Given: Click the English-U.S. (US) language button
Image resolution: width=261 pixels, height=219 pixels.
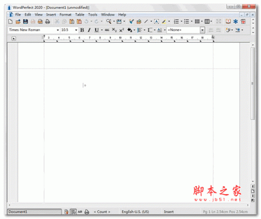Looking at the screenshot, I should click(x=135, y=212).
